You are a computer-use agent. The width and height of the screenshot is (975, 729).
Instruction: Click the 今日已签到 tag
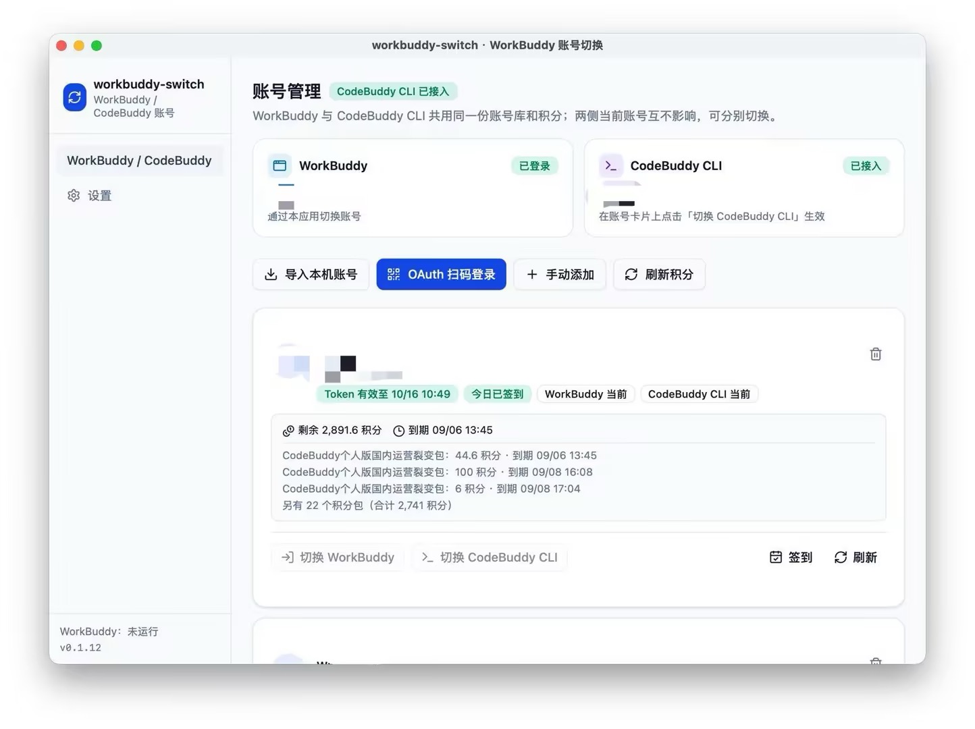point(498,394)
